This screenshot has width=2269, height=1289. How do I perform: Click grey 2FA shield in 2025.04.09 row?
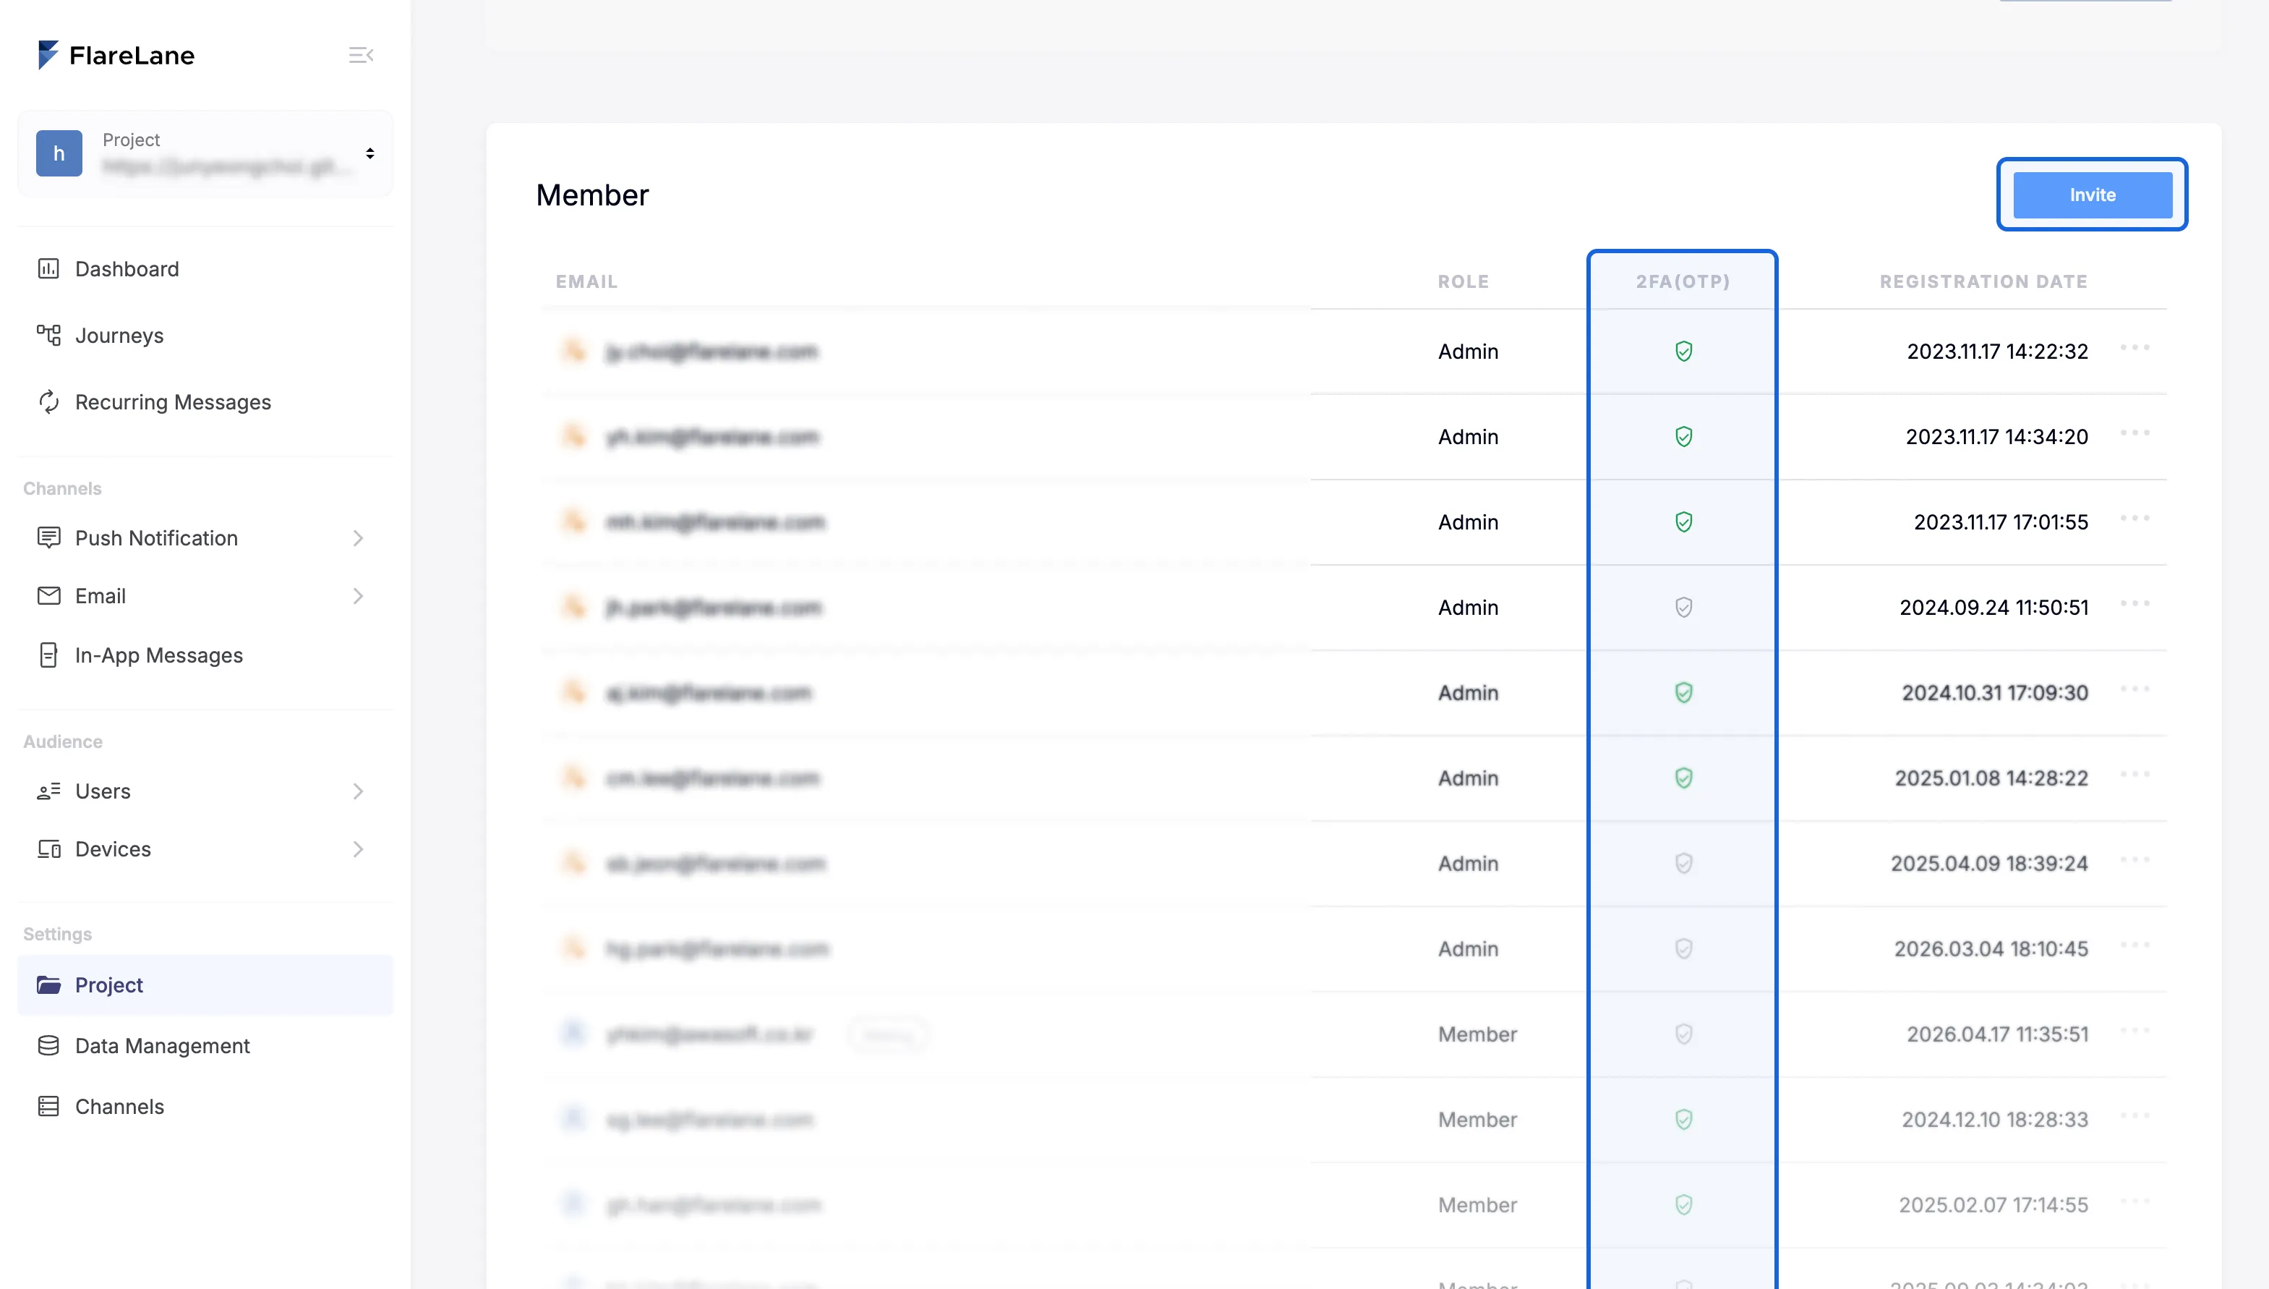coord(1683,863)
